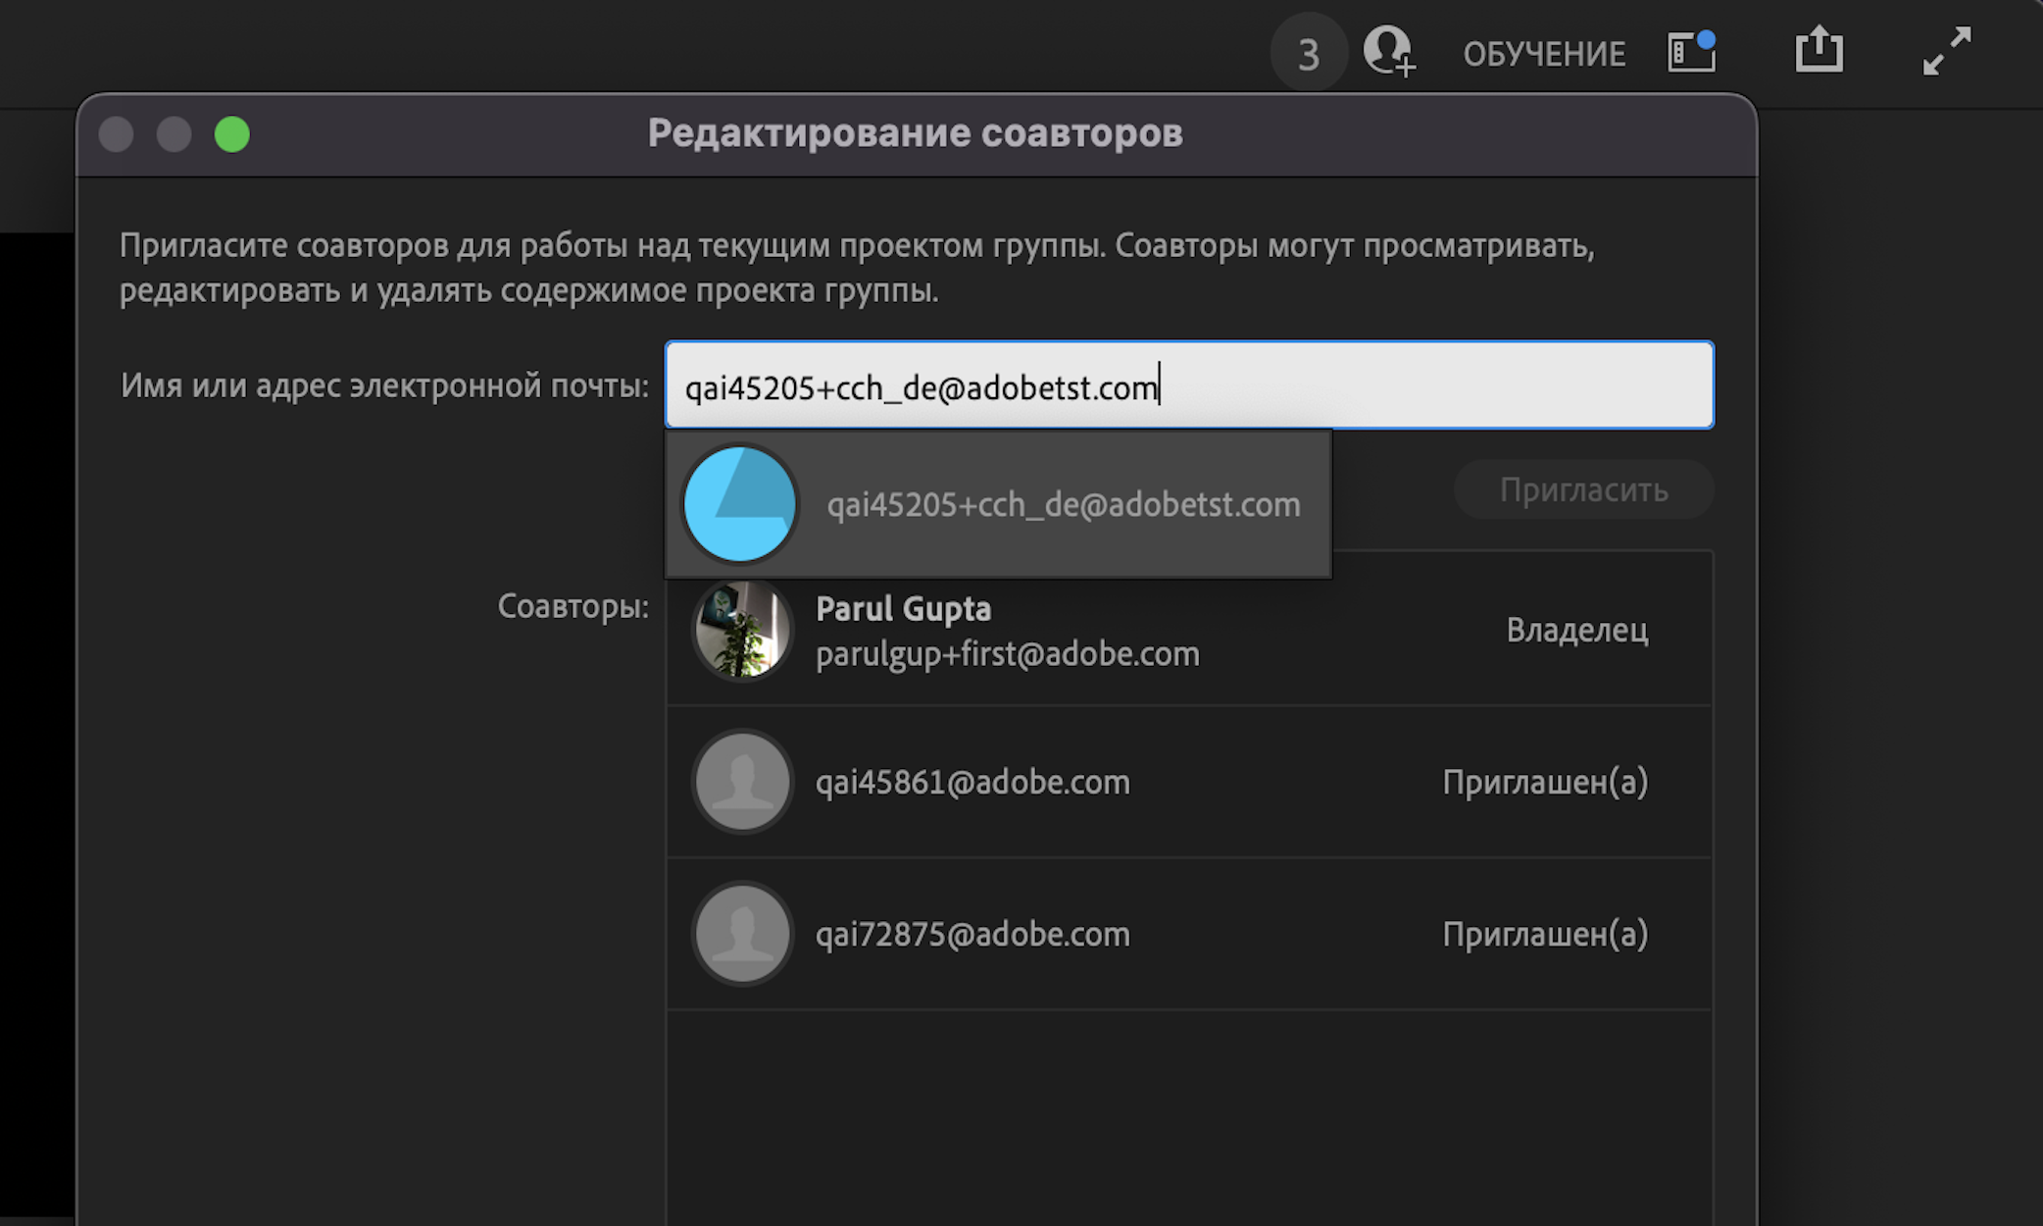Click qai72875@adobe.com placeholder avatar

[742, 934]
